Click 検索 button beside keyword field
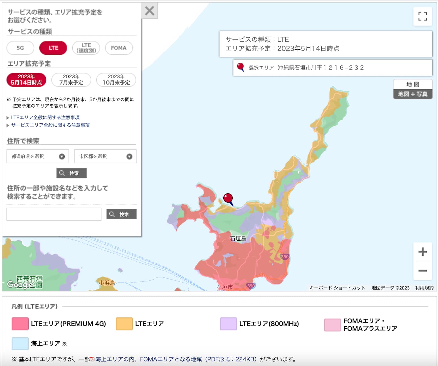 coord(121,214)
